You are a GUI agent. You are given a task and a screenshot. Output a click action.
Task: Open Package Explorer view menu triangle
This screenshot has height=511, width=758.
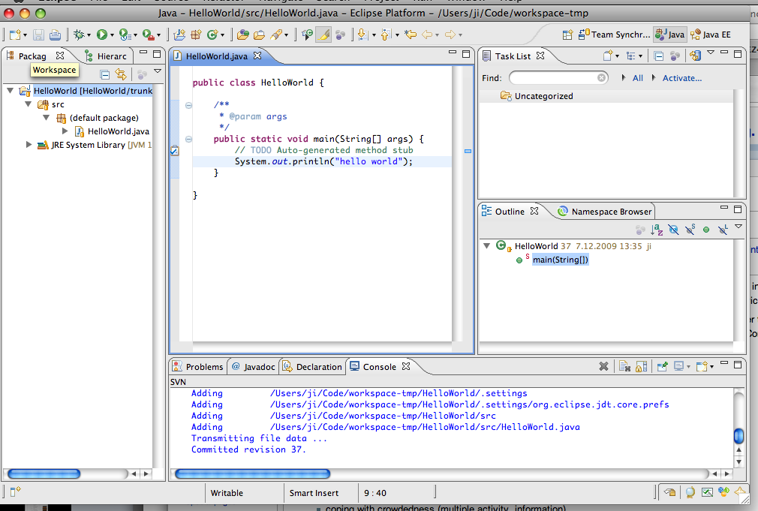click(x=158, y=71)
